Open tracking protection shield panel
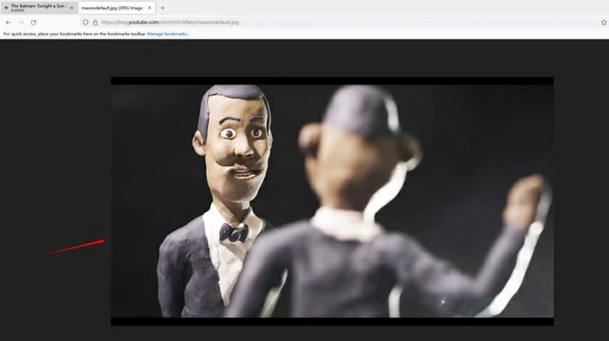The width and height of the screenshot is (609, 341). 86,22
